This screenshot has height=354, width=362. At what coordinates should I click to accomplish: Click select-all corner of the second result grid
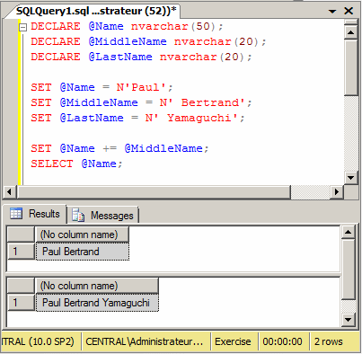[x=21, y=286]
